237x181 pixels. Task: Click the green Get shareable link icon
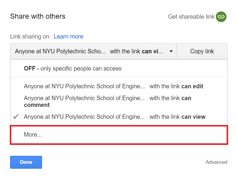click(x=221, y=17)
